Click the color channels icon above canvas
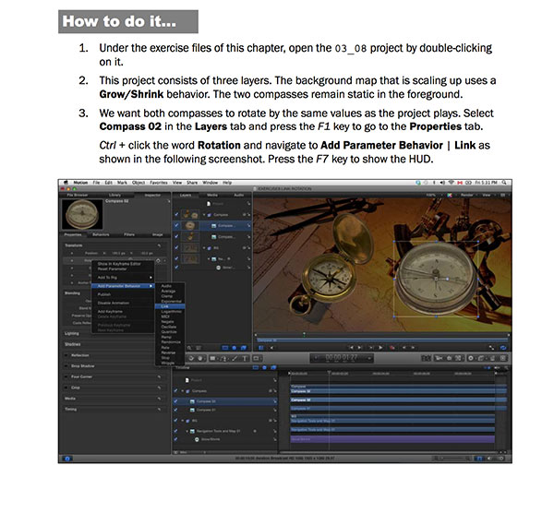This screenshot has height=513, width=554. coord(450,195)
